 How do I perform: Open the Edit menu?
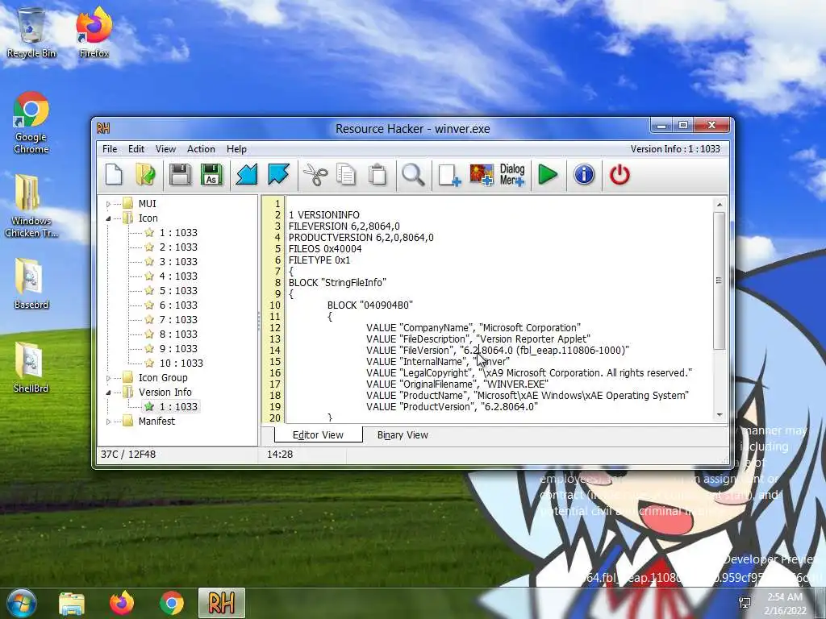pyautogui.click(x=136, y=149)
